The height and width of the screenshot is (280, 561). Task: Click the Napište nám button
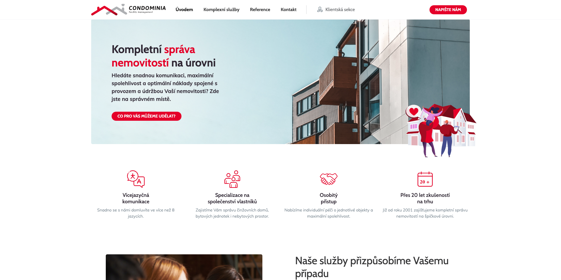click(448, 10)
